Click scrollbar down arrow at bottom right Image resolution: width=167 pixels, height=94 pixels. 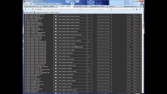[x=143, y=92]
